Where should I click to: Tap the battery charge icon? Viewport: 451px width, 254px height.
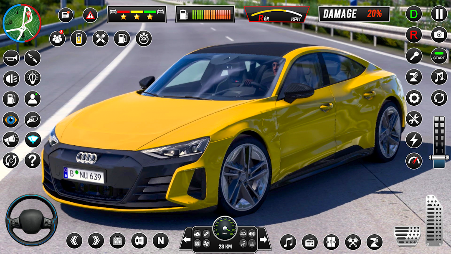tap(79, 38)
